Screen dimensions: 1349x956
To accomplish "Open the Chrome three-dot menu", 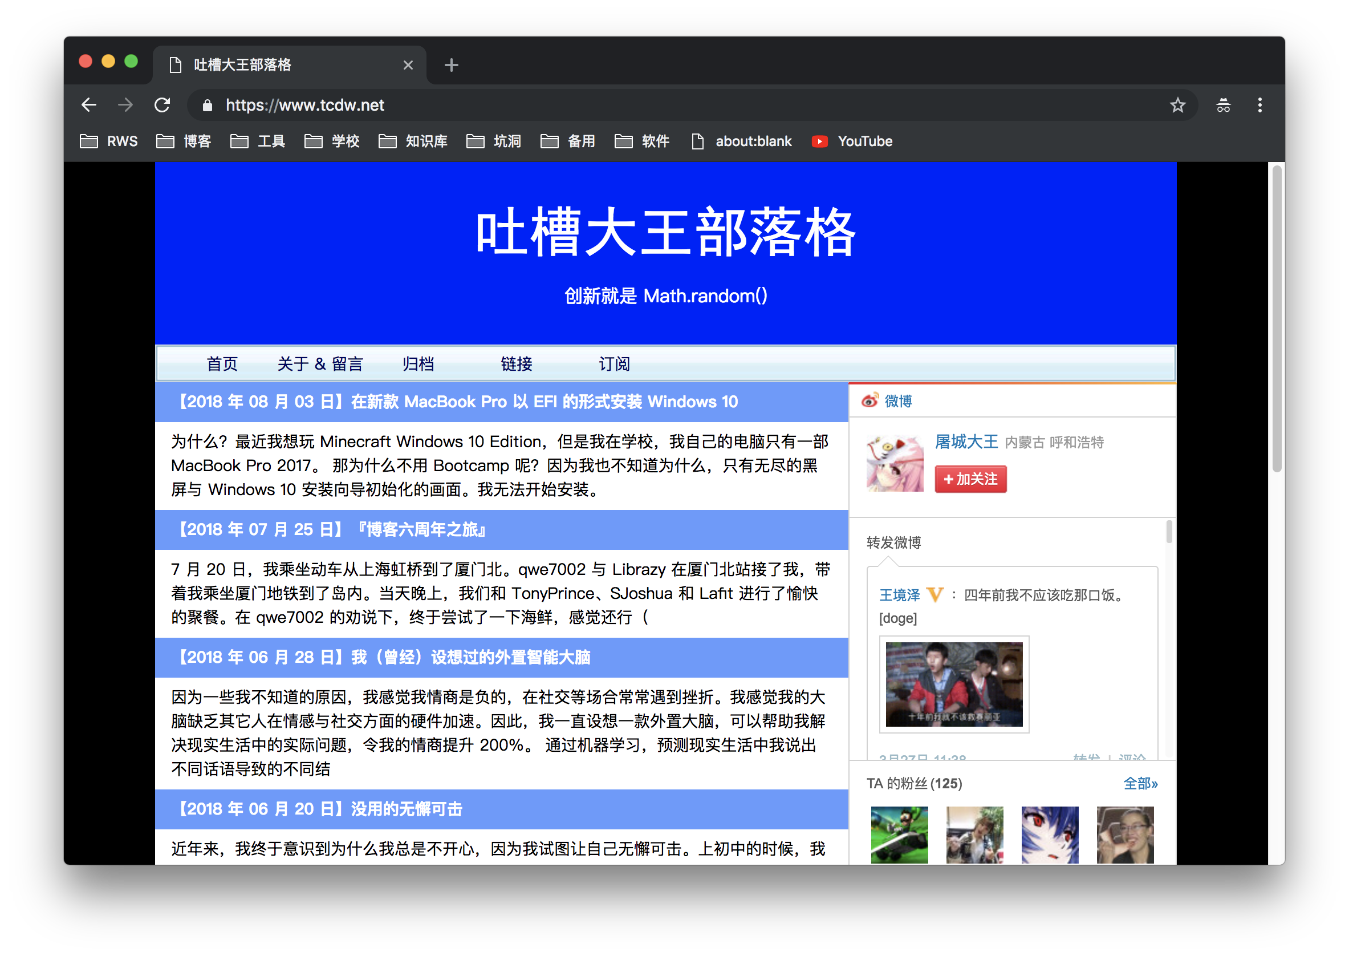I will point(1259,105).
